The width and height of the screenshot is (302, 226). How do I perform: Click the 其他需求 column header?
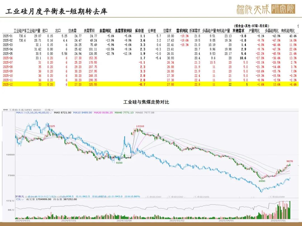(239, 31)
